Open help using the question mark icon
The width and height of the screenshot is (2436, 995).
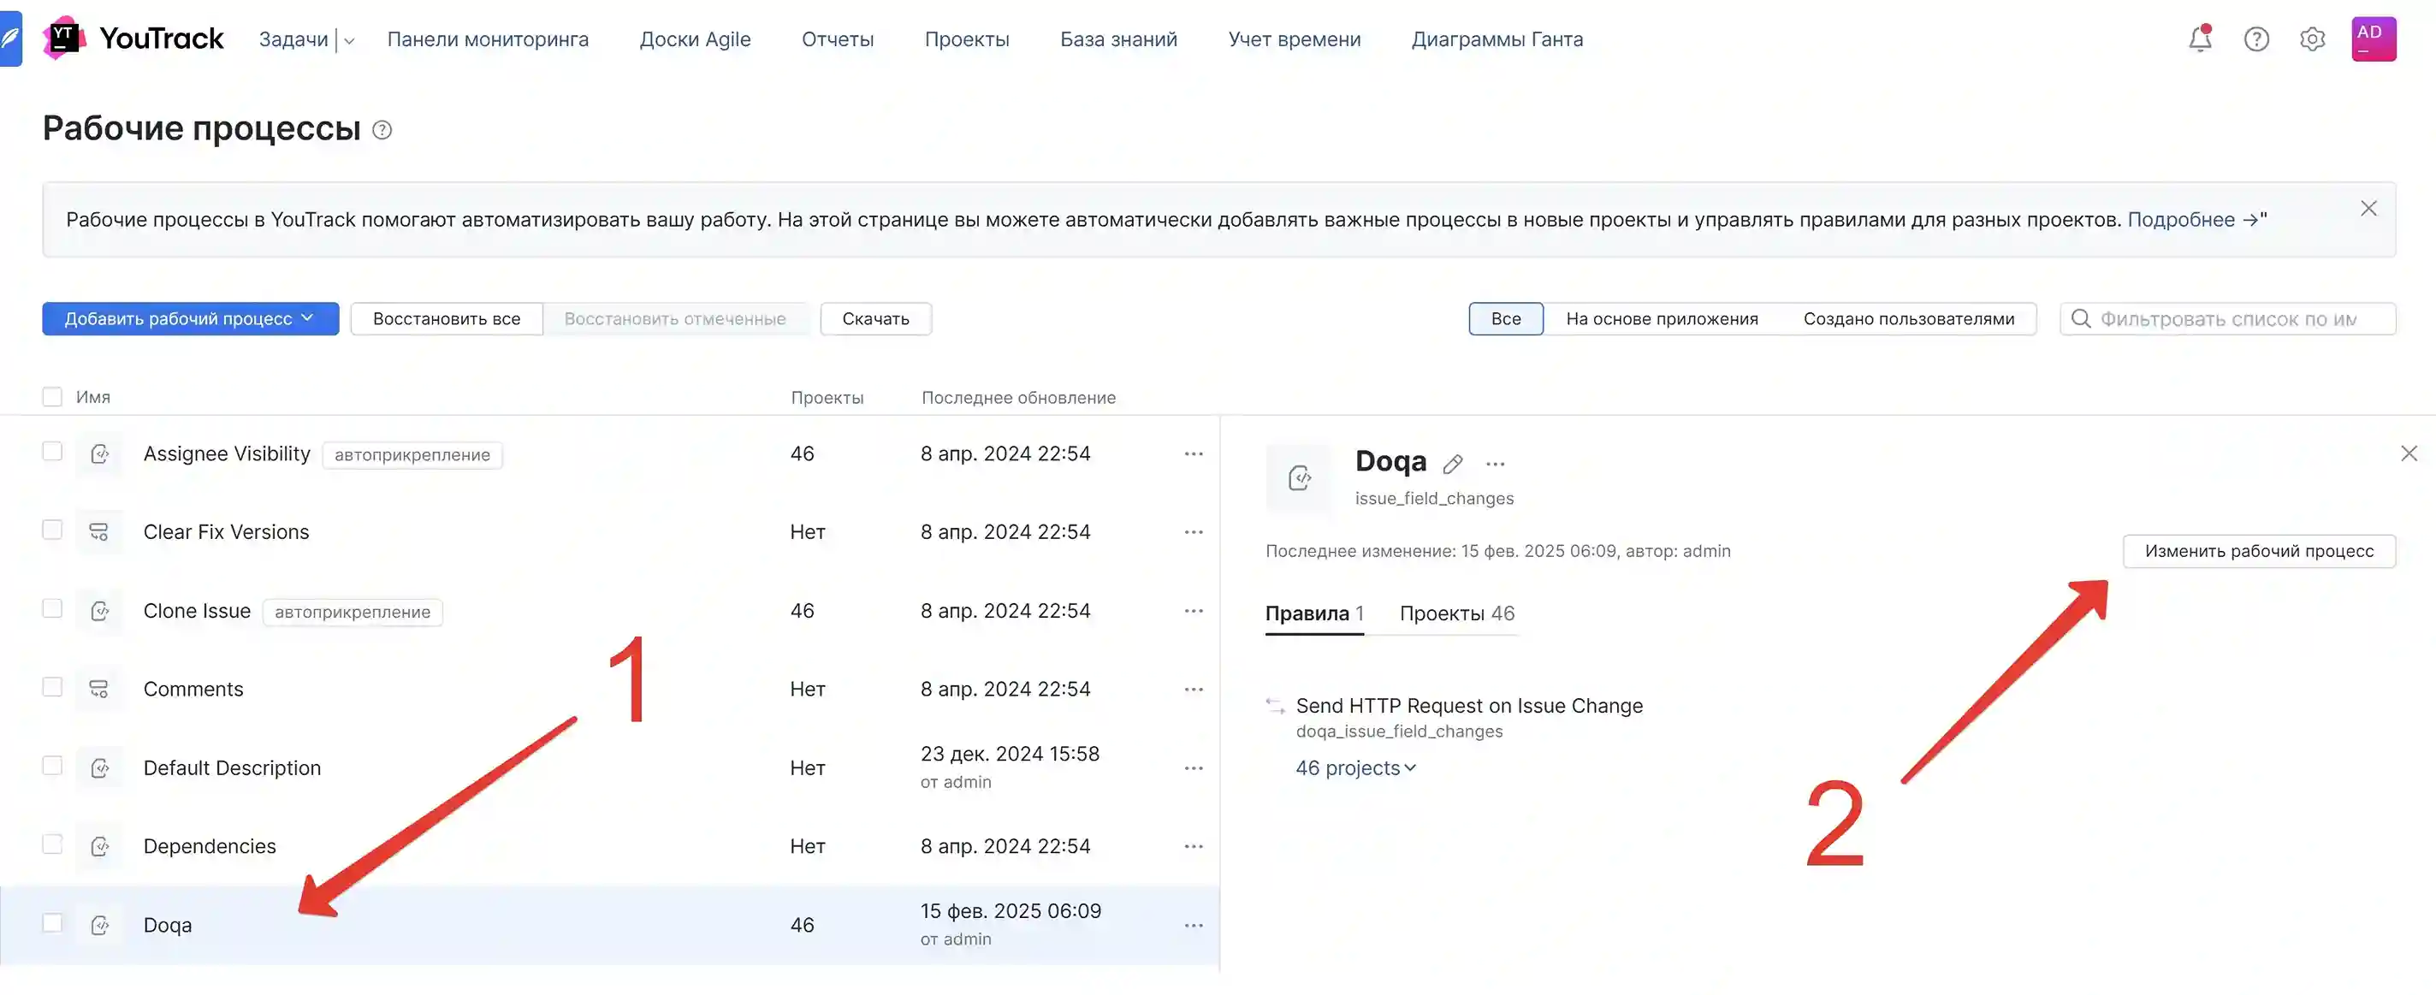point(2256,38)
